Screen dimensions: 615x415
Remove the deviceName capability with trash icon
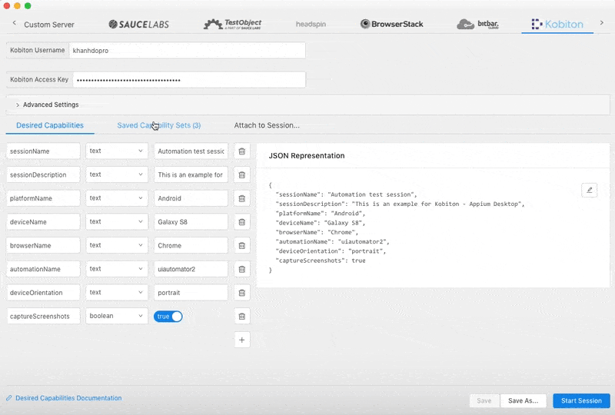[x=241, y=222]
